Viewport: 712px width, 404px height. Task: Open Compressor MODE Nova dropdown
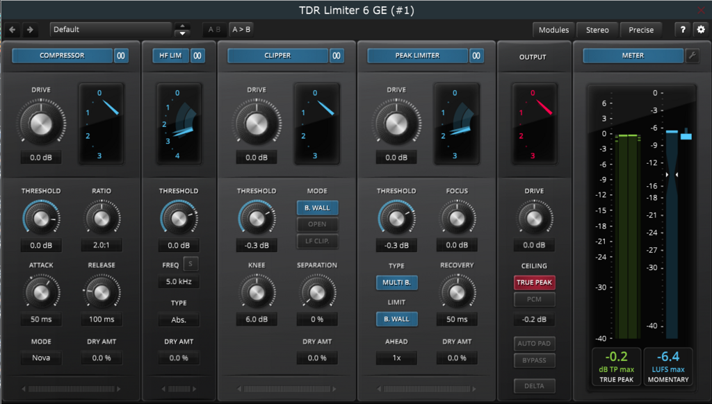coord(41,357)
